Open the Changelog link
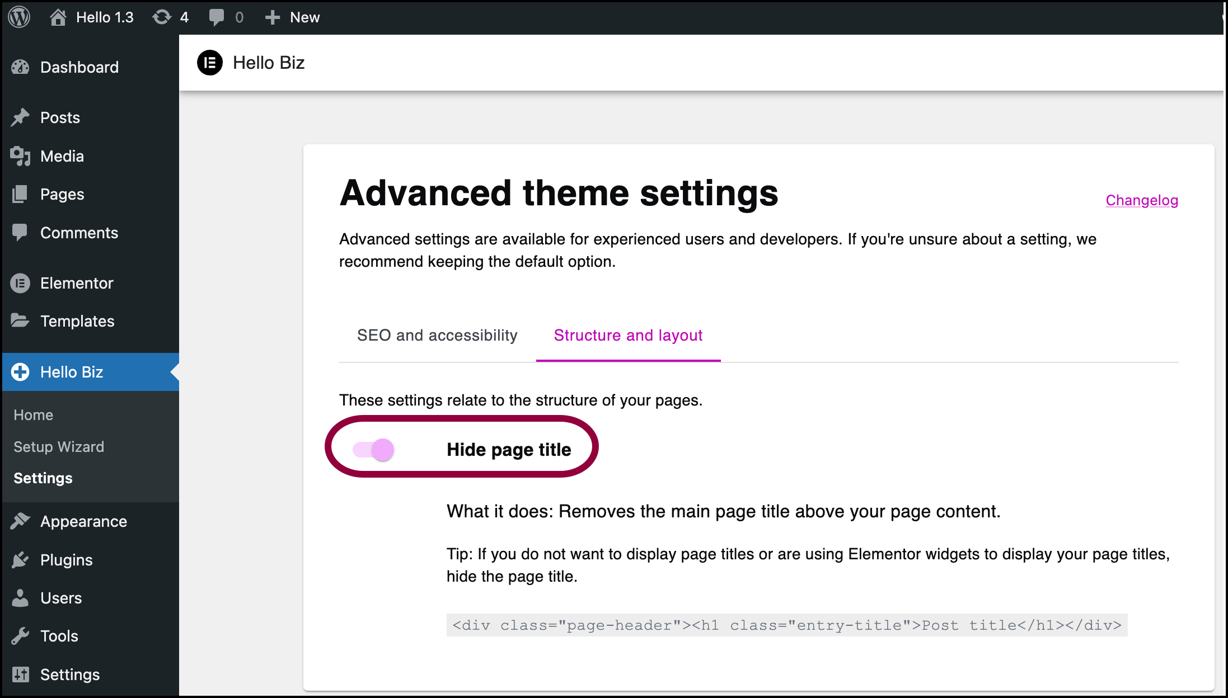The image size is (1228, 698). [1142, 200]
